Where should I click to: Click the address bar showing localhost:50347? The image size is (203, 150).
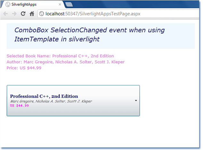(x=118, y=14)
